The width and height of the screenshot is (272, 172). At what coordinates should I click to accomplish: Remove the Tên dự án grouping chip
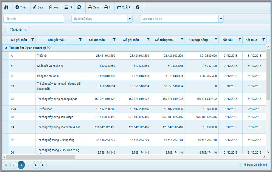[x=26, y=30]
